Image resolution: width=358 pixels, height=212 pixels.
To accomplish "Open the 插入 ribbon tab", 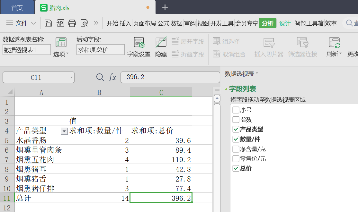I will tap(126, 23).
